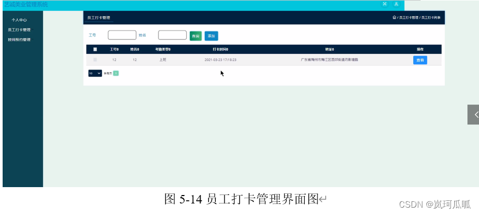Sort table by 姓名 column
The width and height of the screenshot is (479, 214).
tap(135, 49)
